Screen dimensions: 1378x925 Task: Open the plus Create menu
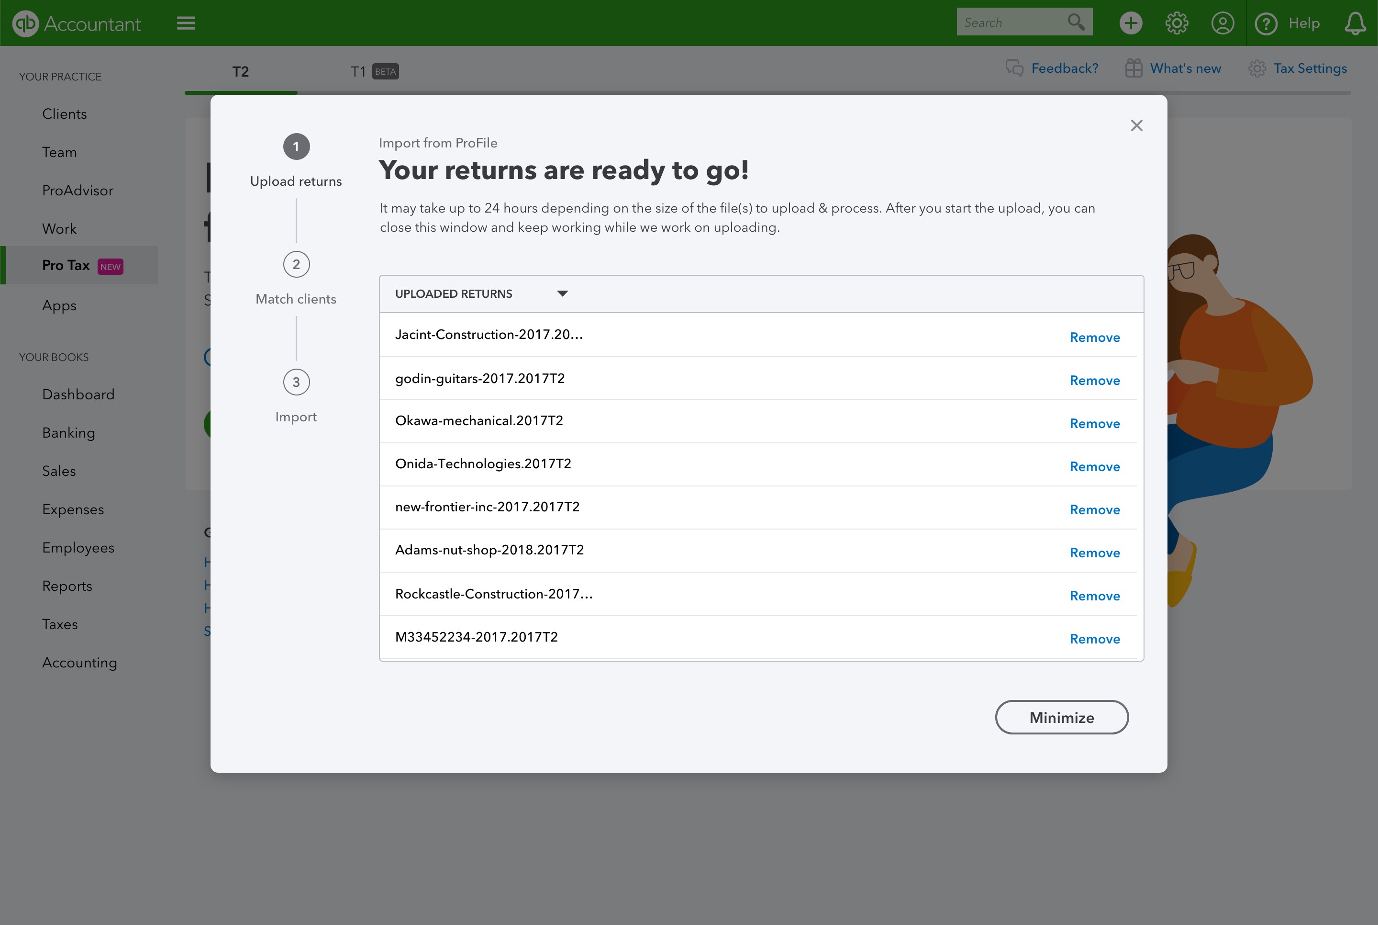pos(1131,23)
